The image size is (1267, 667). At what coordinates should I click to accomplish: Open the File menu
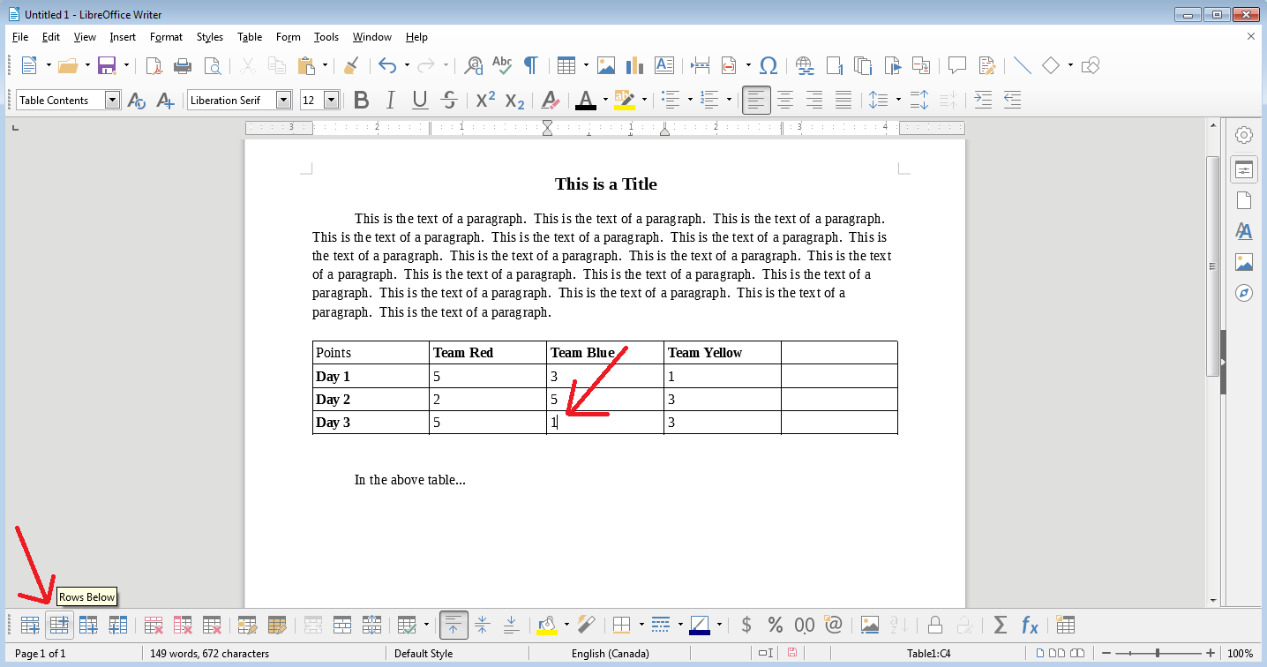click(x=20, y=37)
